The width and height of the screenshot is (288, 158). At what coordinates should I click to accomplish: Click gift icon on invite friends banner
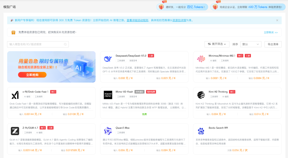pyautogui.click(x=161, y=7)
